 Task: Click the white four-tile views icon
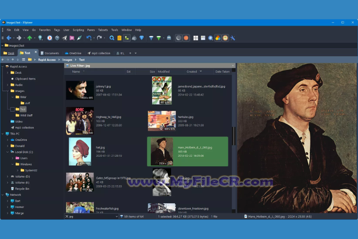[196, 38]
